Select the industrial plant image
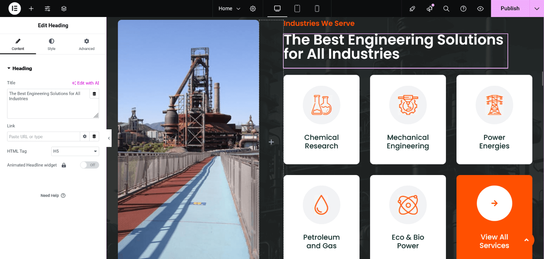This screenshot has height=259, width=544. [188, 139]
